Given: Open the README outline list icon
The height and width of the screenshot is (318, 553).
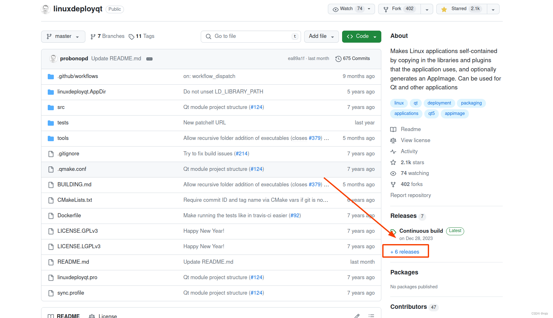Looking at the screenshot, I should (372, 316).
